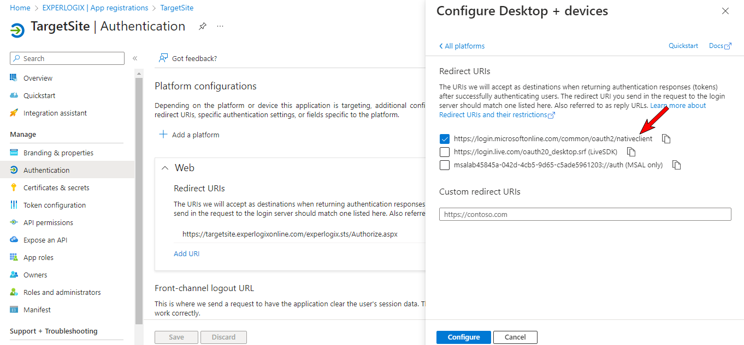Open the Quickstart link in the panel
Screen dimensions: 744x345
pos(683,46)
